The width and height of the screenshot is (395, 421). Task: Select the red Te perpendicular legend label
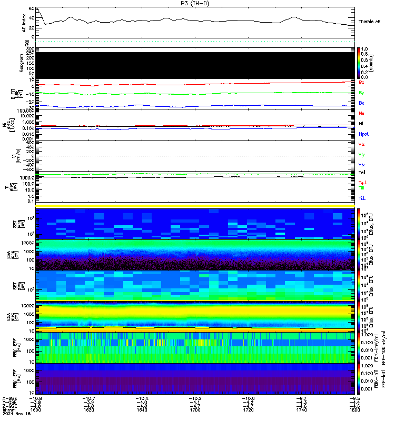click(x=362, y=183)
